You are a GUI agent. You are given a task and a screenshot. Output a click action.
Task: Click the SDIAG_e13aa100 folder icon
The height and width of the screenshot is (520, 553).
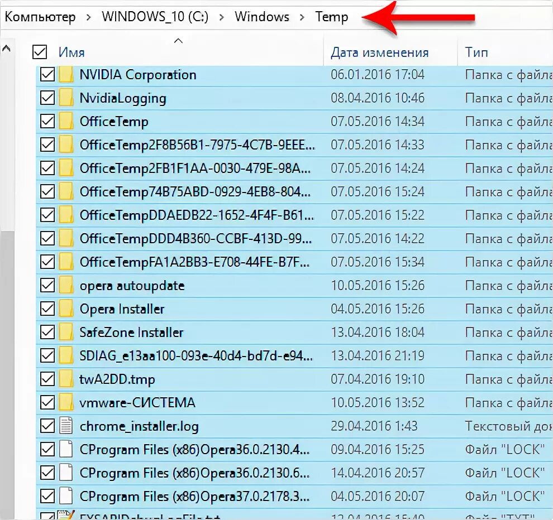[x=66, y=356]
